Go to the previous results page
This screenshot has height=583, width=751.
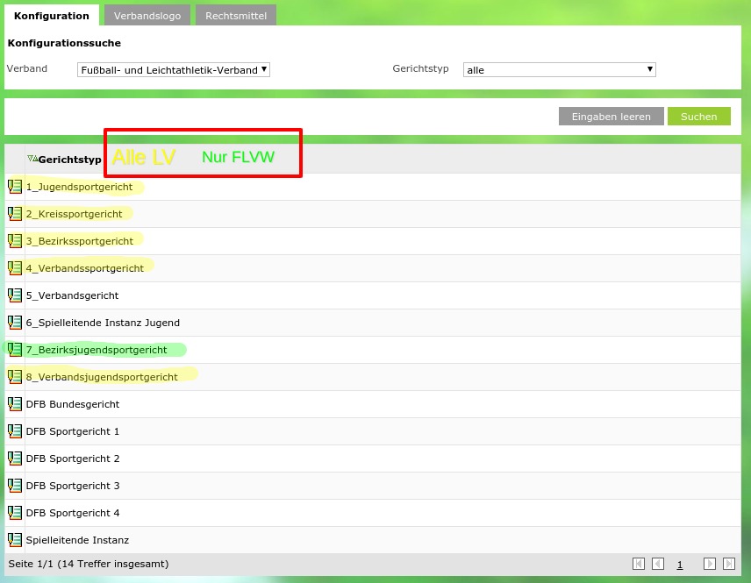(658, 564)
